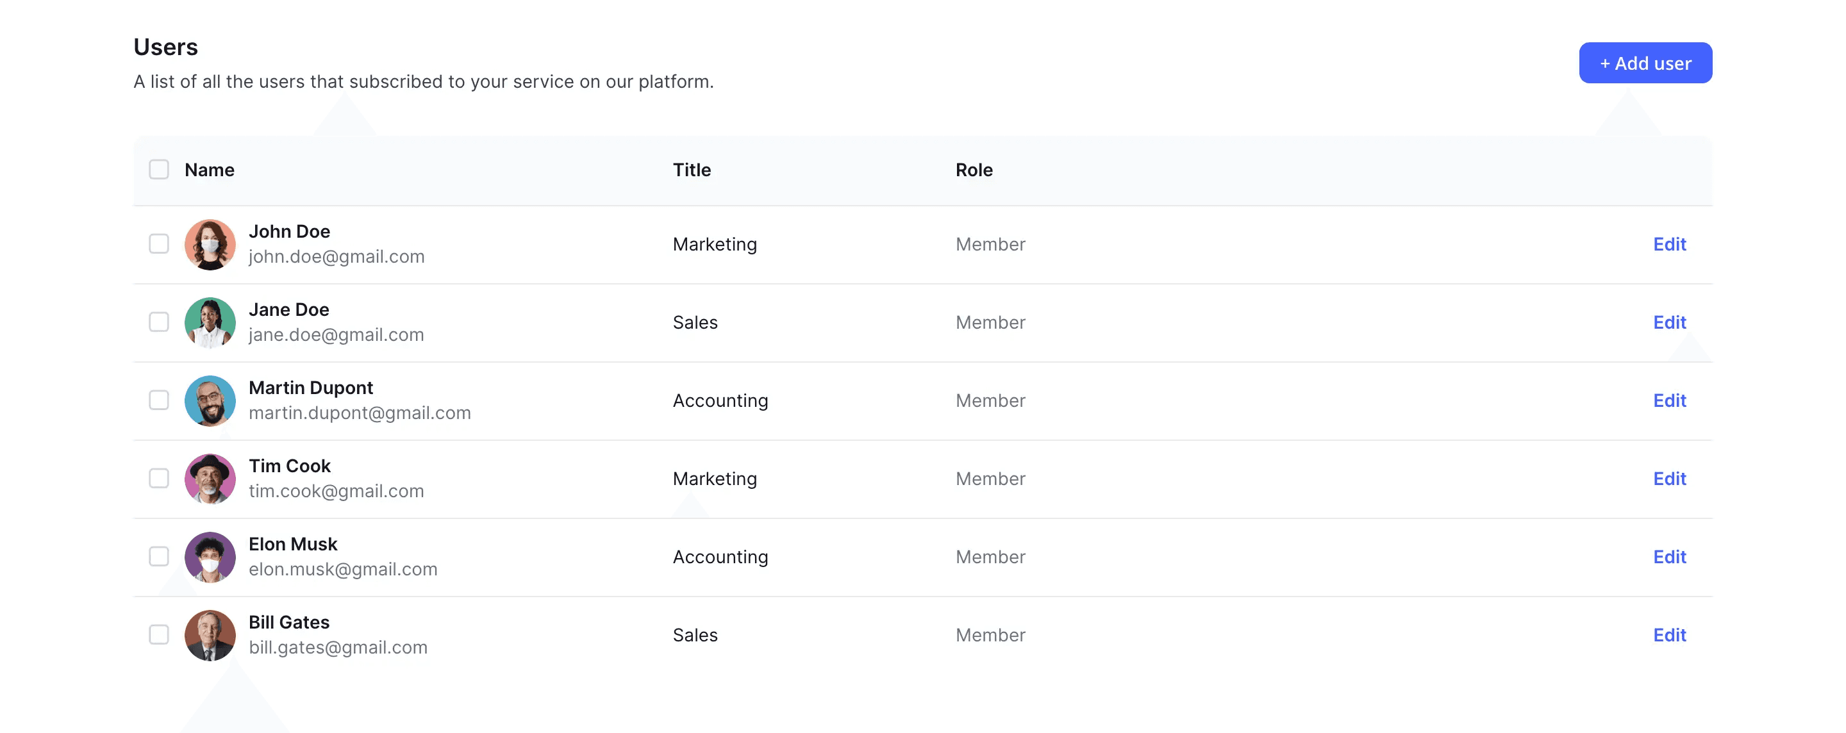The image size is (1846, 733).
Task: Sort by the Name column header
Action: coord(209,170)
